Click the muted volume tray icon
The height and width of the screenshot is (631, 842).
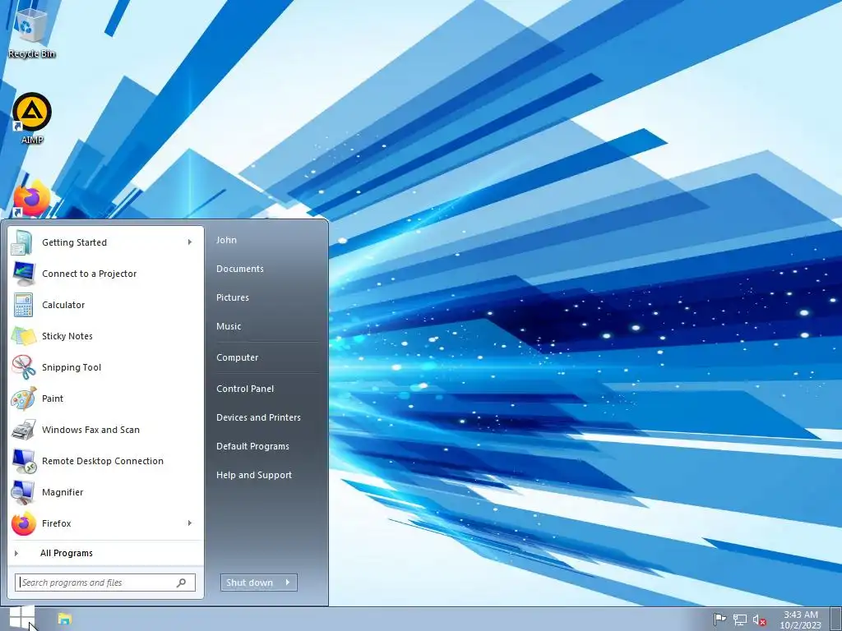coord(759,619)
